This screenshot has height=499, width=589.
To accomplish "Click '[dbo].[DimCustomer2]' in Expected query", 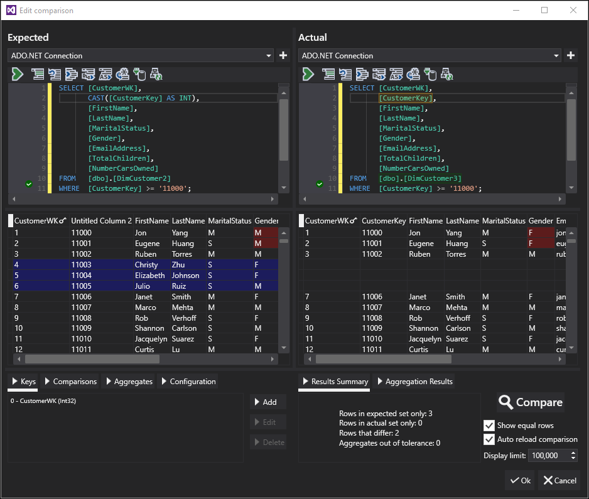I will (129, 178).
